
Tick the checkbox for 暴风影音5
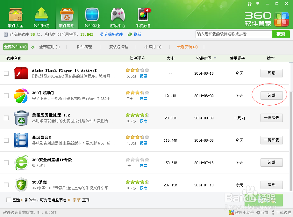pyautogui.click(x=6, y=140)
